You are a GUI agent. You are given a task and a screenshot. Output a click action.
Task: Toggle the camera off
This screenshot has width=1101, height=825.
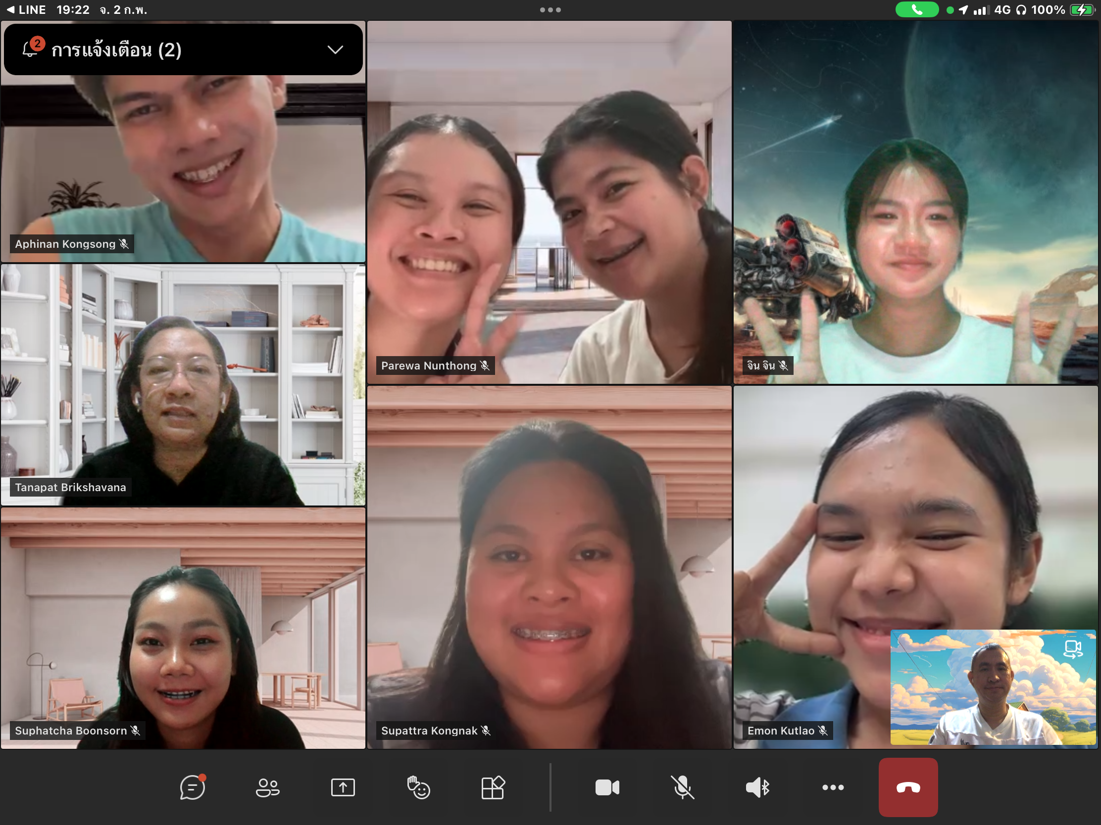(x=607, y=788)
